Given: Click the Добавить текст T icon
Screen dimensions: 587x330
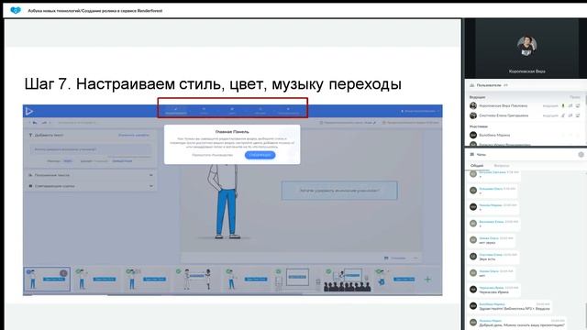Looking at the screenshot, I should click(30, 135).
